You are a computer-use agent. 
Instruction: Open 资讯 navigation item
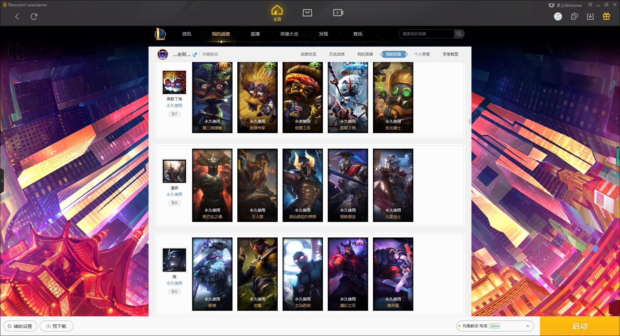point(187,34)
